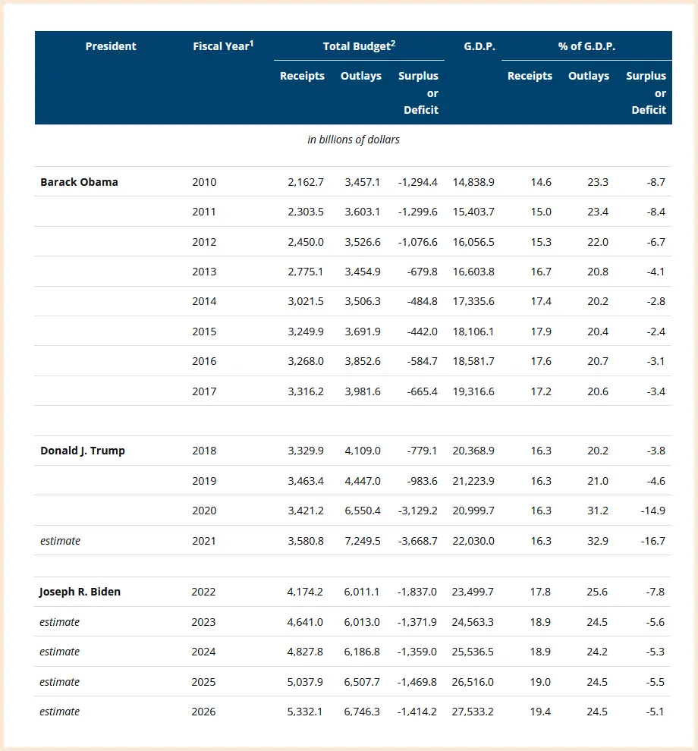
Task: Click the 2026 G.D.P. value 27,533.2
Action: pos(473,712)
